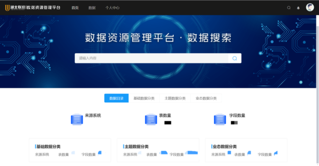
Task: Switch to the 业态数据分类 tab
Action: coord(206,98)
